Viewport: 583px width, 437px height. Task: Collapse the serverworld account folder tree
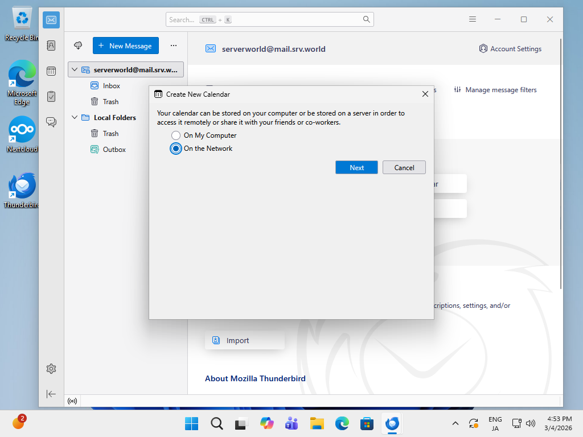pyautogui.click(x=75, y=69)
